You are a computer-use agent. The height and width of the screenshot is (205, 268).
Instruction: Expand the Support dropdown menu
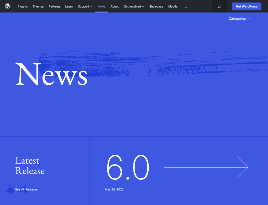pos(85,6)
